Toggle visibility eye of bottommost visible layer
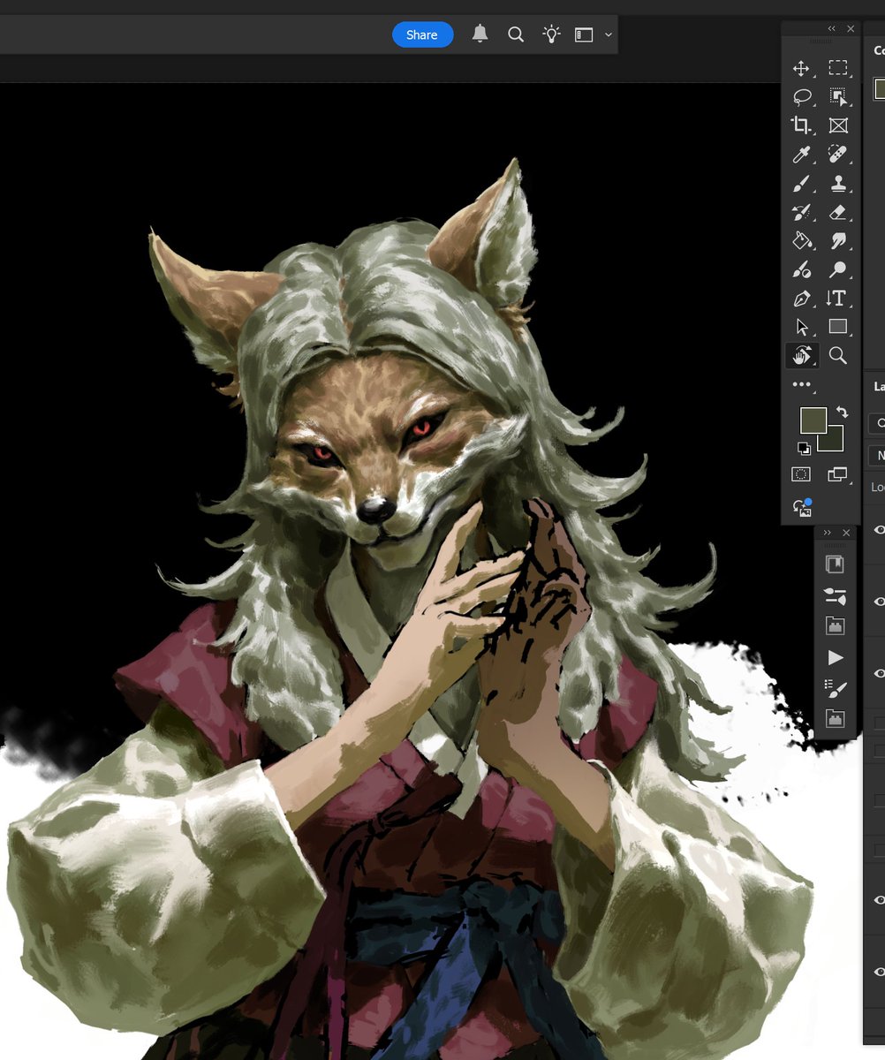Image resolution: width=885 pixels, height=1060 pixels. pos(879,972)
